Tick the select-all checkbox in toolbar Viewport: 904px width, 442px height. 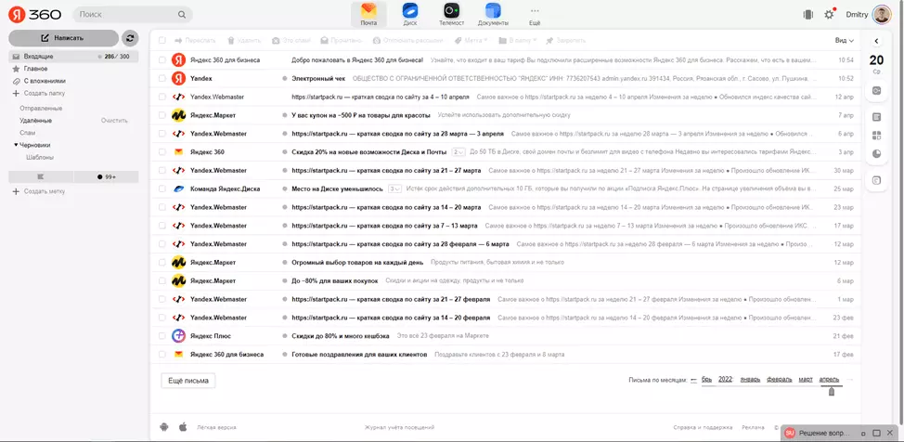[x=162, y=40]
